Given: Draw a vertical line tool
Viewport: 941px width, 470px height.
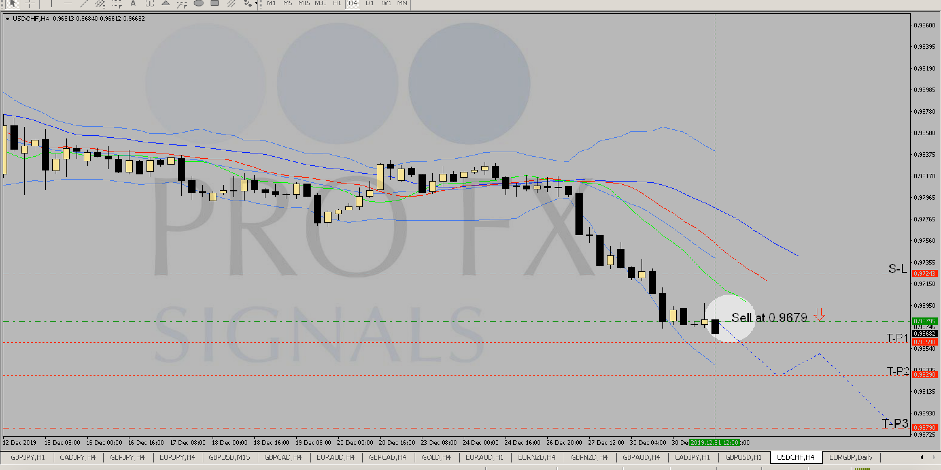Looking at the screenshot, I should point(51,3).
